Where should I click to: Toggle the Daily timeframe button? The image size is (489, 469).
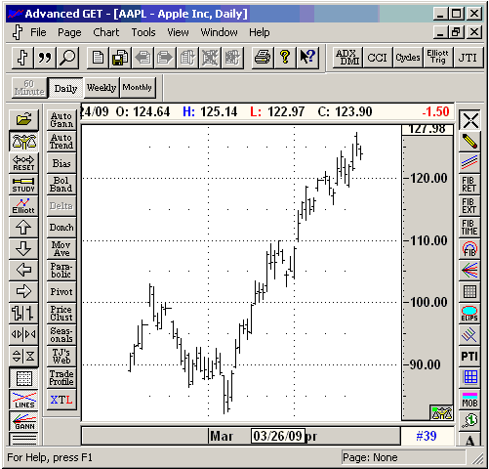[65, 88]
